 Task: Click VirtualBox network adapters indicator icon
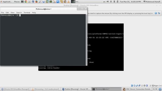point(139,85)
